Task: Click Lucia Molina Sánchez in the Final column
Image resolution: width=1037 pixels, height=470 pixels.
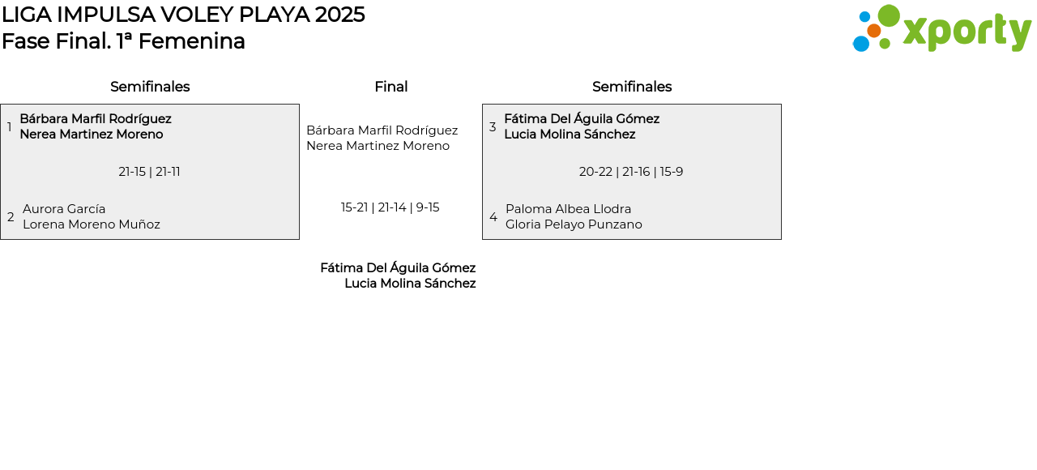Action: pos(410,284)
